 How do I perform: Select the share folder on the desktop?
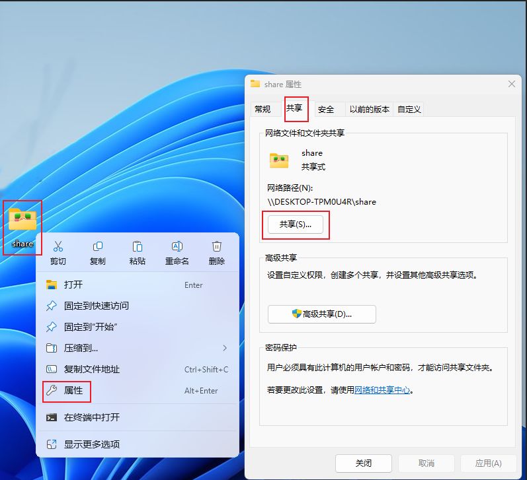pos(22,221)
